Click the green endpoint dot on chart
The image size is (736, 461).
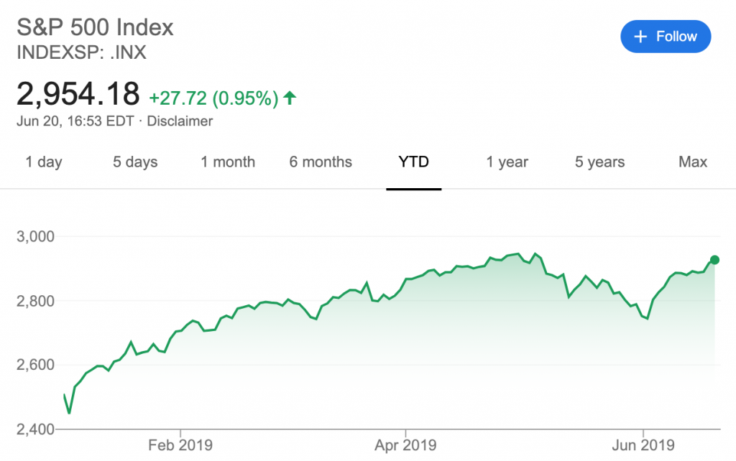(x=714, y=260)
